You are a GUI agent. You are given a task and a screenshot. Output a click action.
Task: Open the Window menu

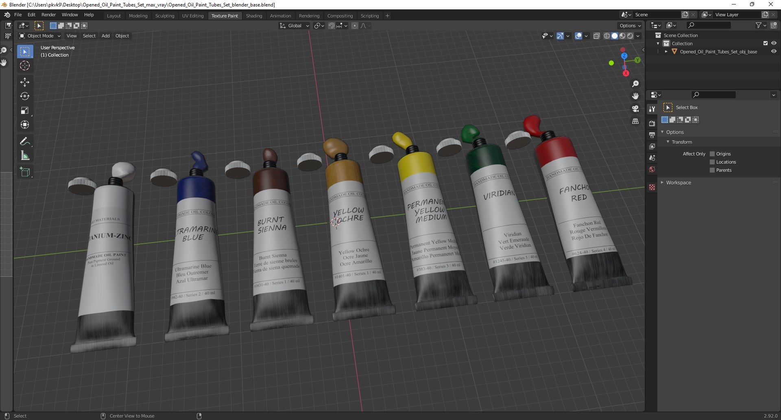[x=70, y=15]
